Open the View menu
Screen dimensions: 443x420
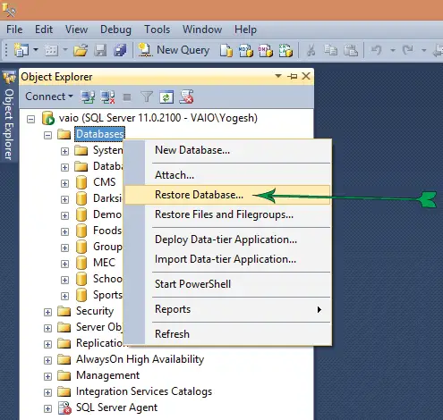coord(76,29)
